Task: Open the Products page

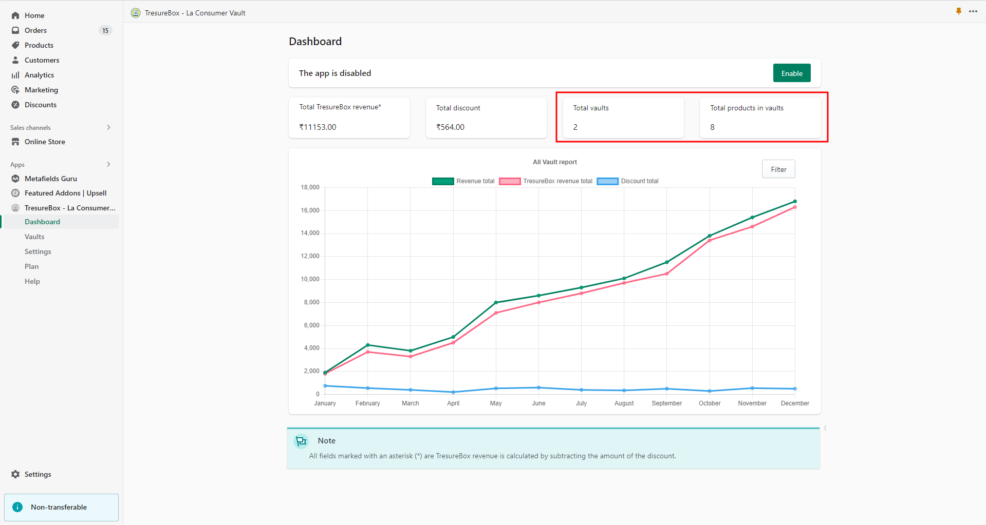Action: tap(39, 45)
